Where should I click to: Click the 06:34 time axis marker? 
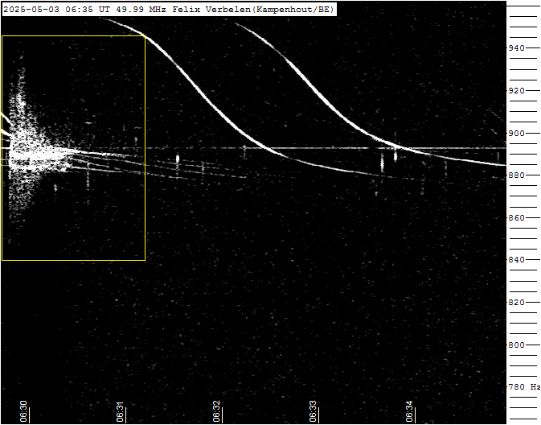pos(409,411)
